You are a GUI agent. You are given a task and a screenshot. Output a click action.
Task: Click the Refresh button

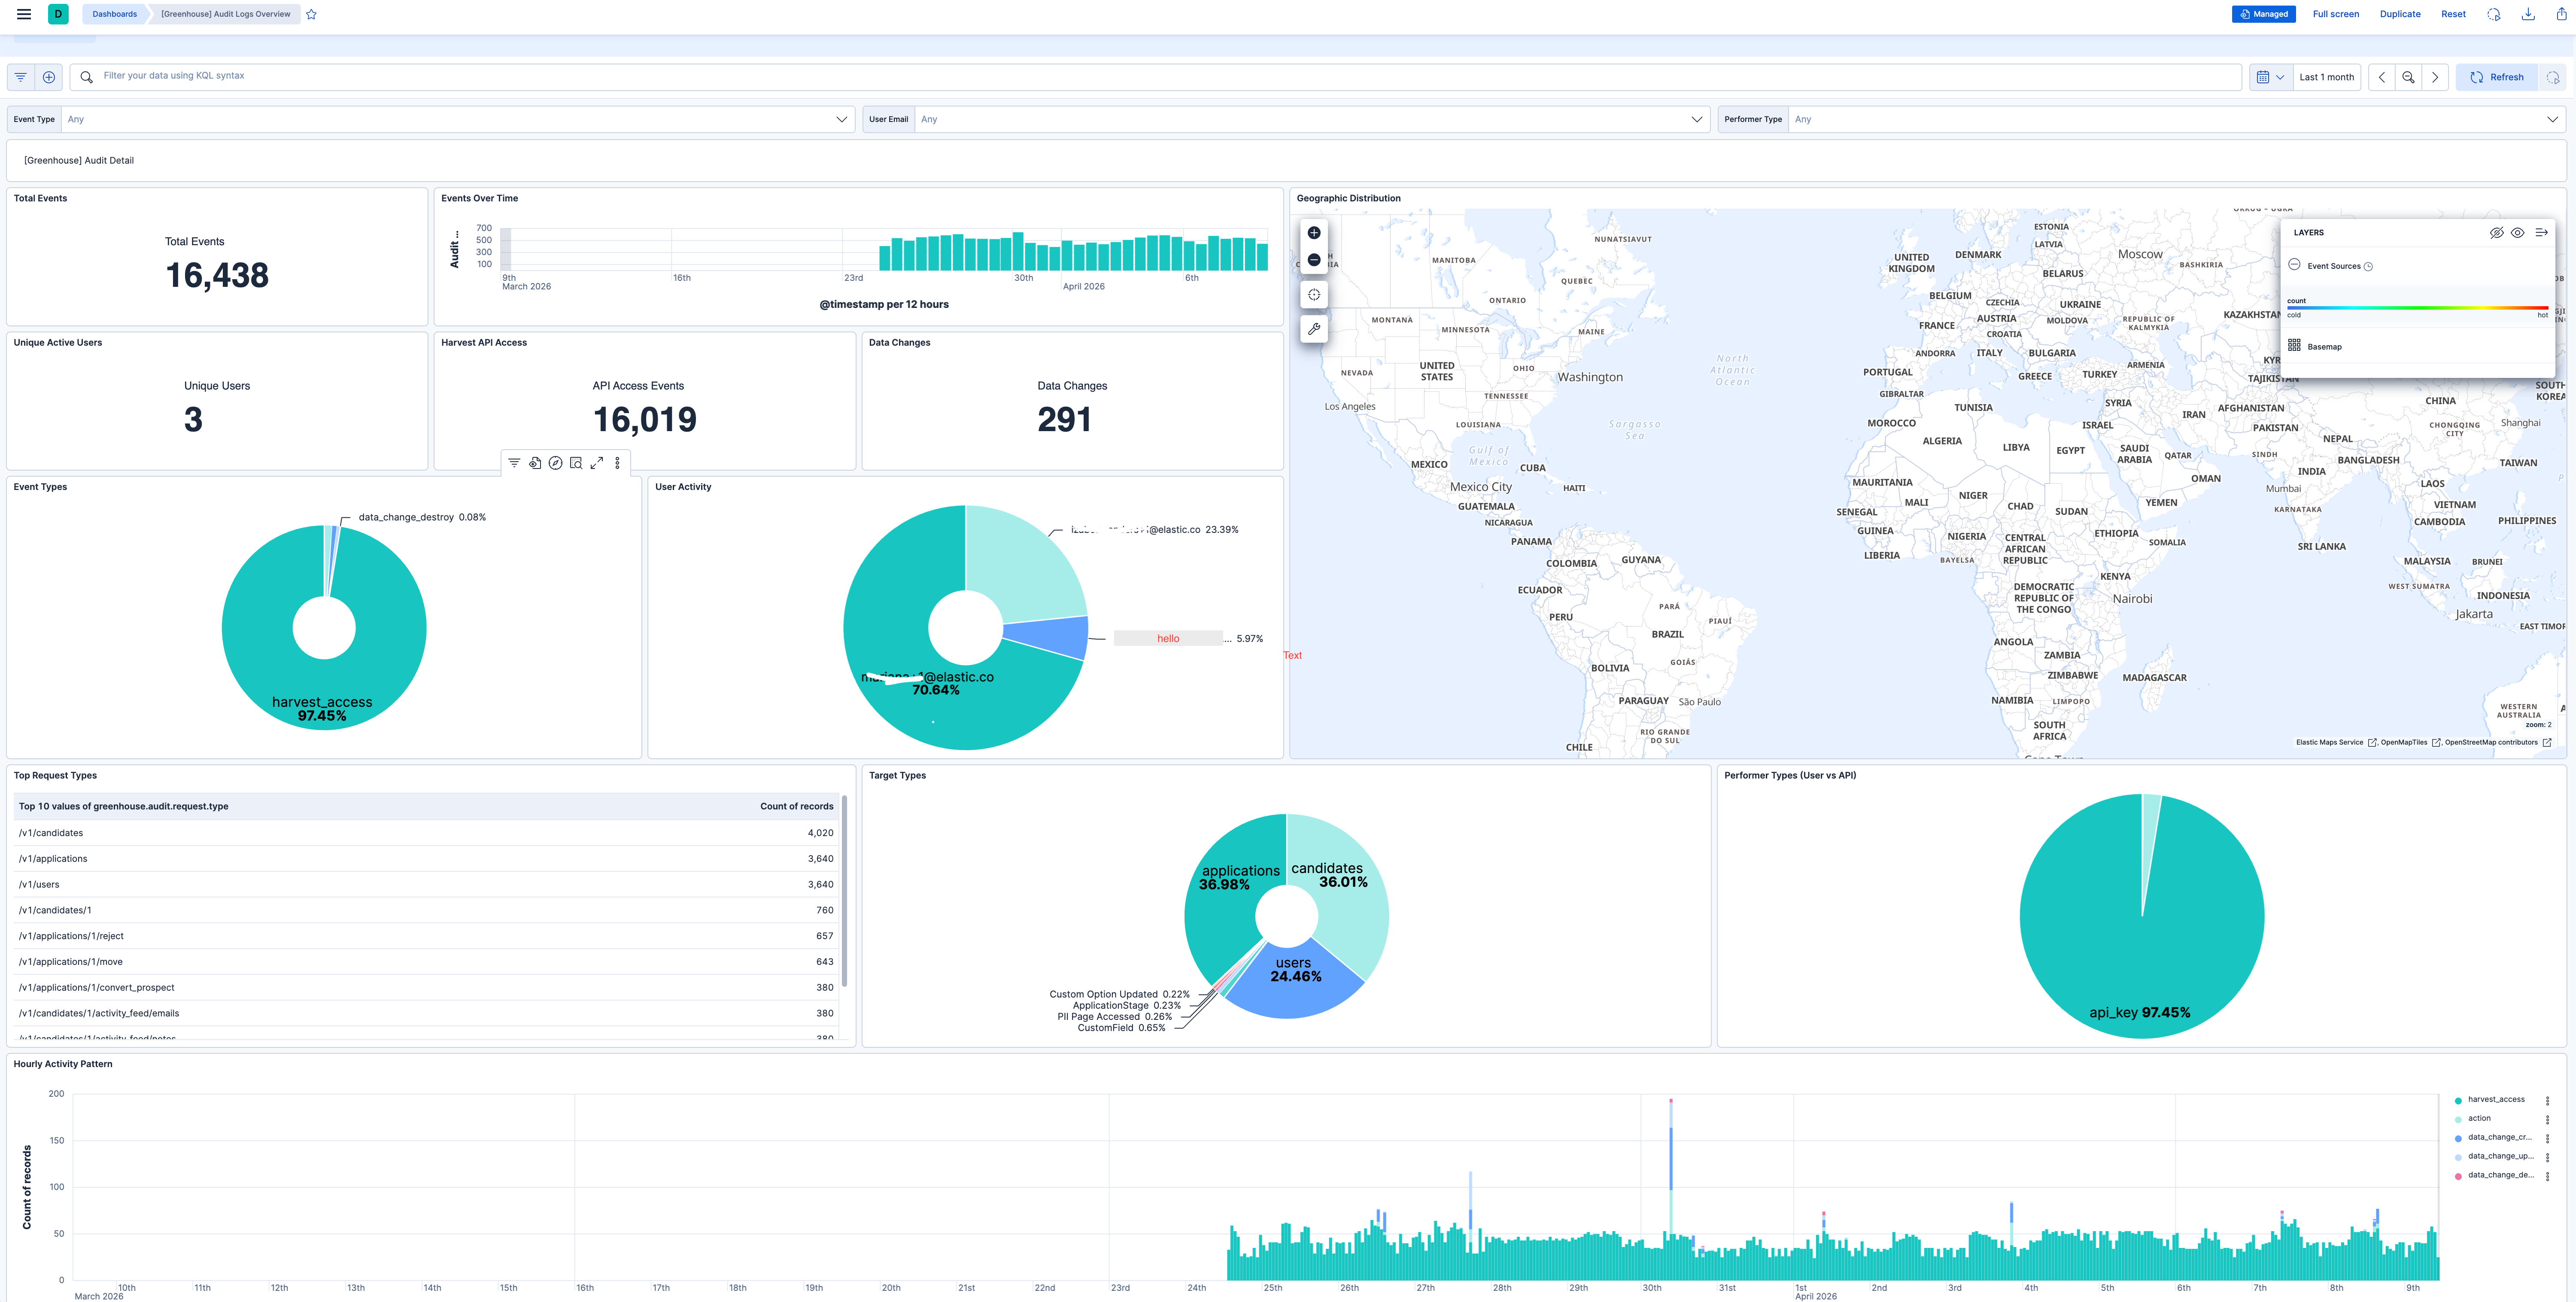pyautogui.click(x=2497, y=77)
